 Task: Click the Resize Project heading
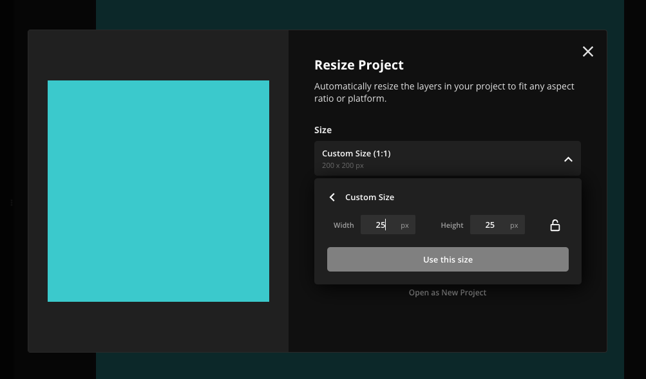(359, 65)
